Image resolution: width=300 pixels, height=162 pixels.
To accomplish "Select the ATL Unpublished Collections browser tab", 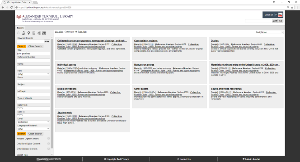I will pos(17,2).
